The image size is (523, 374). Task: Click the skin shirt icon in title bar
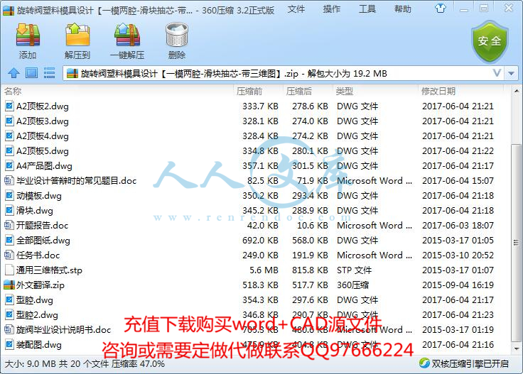pyautogui.click(x=441, y=9)
